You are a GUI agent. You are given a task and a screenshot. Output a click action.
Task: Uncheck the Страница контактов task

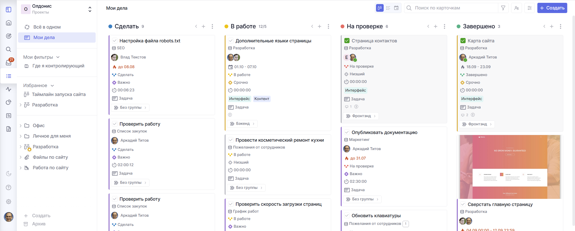tap(347, 41)
